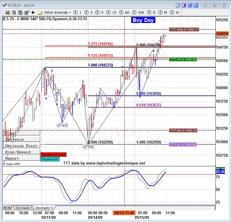The height and width of the screenshot is (222, 231).
Task: Click the TTT PL D 1029.50 label
Action: click(x=183, y=145)
